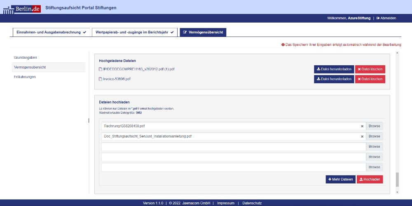Image resolution: width=412 pixels, height=206 pixels.
Task: Open the Impressum footer link
Action: (x=225, y=203)
